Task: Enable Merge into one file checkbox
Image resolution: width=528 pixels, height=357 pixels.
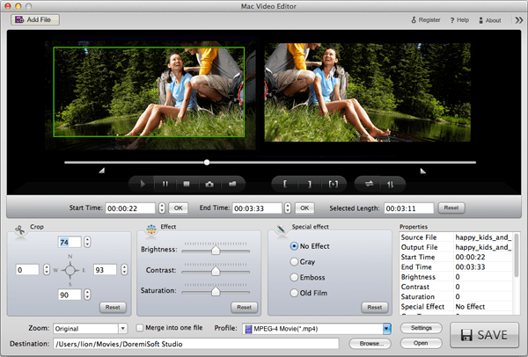Action: [141, 328]
